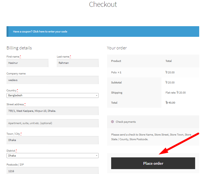Click the Street address field
Image resolution: width=206 pixels, height=174 pixels.
pyautogui.click(x=52, y=111)
